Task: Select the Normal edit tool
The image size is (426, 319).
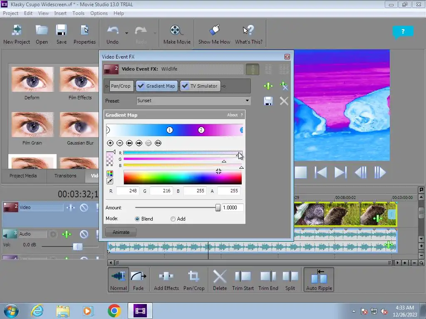Action: [119, 280]
